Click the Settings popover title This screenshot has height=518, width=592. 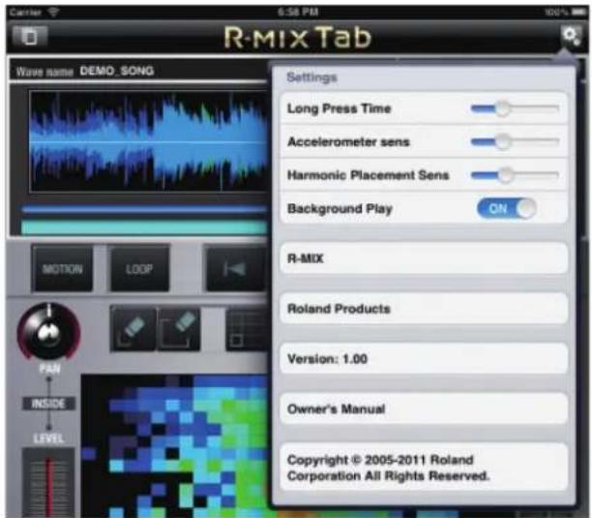click(x=311, y=77)
